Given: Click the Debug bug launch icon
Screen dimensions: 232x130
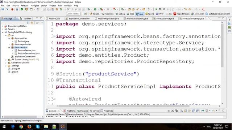Looking at the screenshot, I should coord(89,9).
